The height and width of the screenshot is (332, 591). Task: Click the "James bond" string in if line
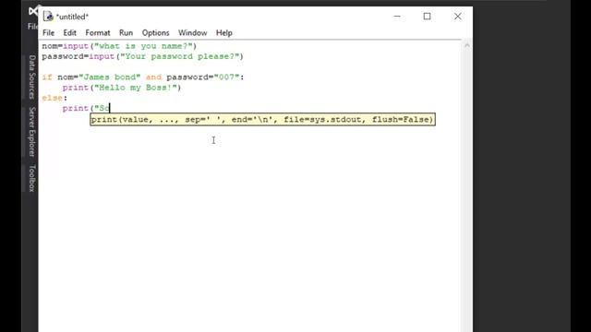point(109,77)
